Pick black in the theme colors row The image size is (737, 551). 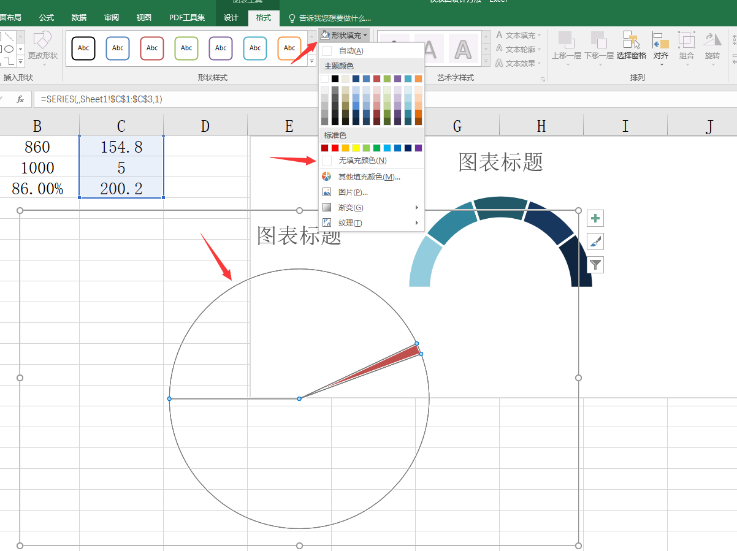click(335, 78)
